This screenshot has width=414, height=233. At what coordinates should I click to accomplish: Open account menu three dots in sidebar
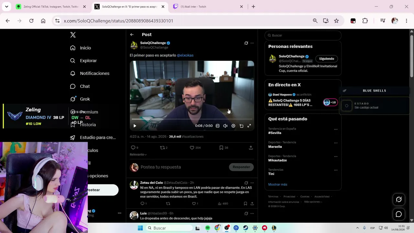click(x=119, y=213)
